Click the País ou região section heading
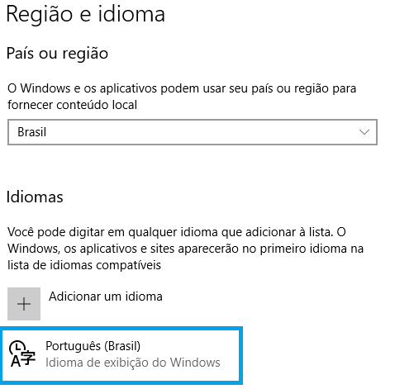This screenshot has height=389, width=414. 57,54
